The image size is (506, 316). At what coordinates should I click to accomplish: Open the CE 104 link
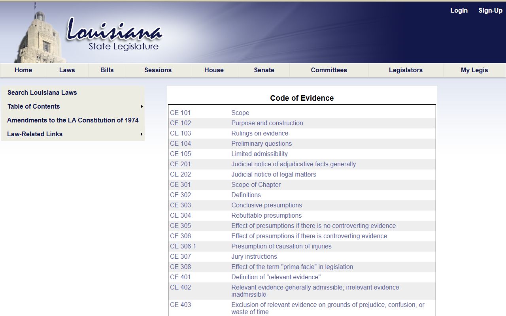click(180, 144)
